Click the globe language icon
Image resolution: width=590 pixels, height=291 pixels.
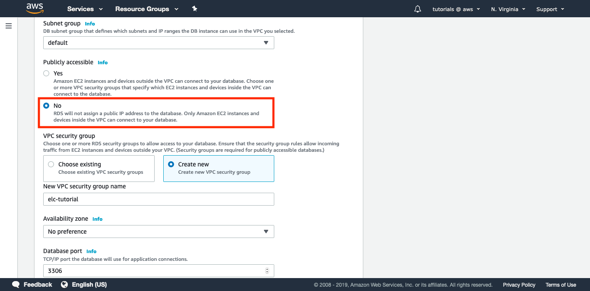coord(65,285)
